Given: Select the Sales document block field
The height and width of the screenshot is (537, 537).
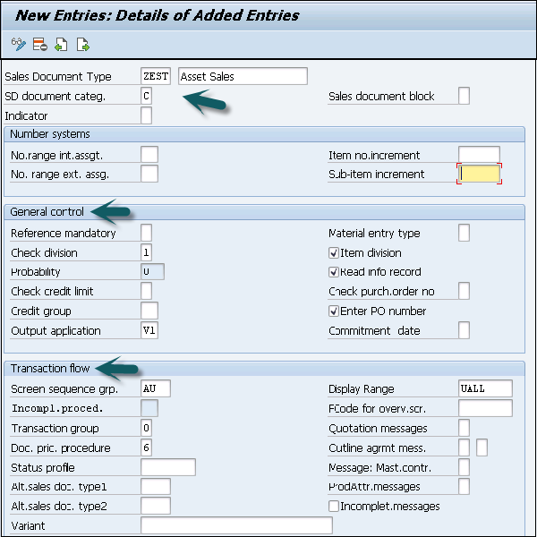Looking at the screenshot, I should coord(464,96).
